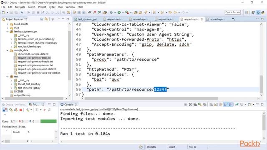This screenshot has width=267, height=150.
Task: Select run_local_lambda.py file
Action: coord(29,47)
